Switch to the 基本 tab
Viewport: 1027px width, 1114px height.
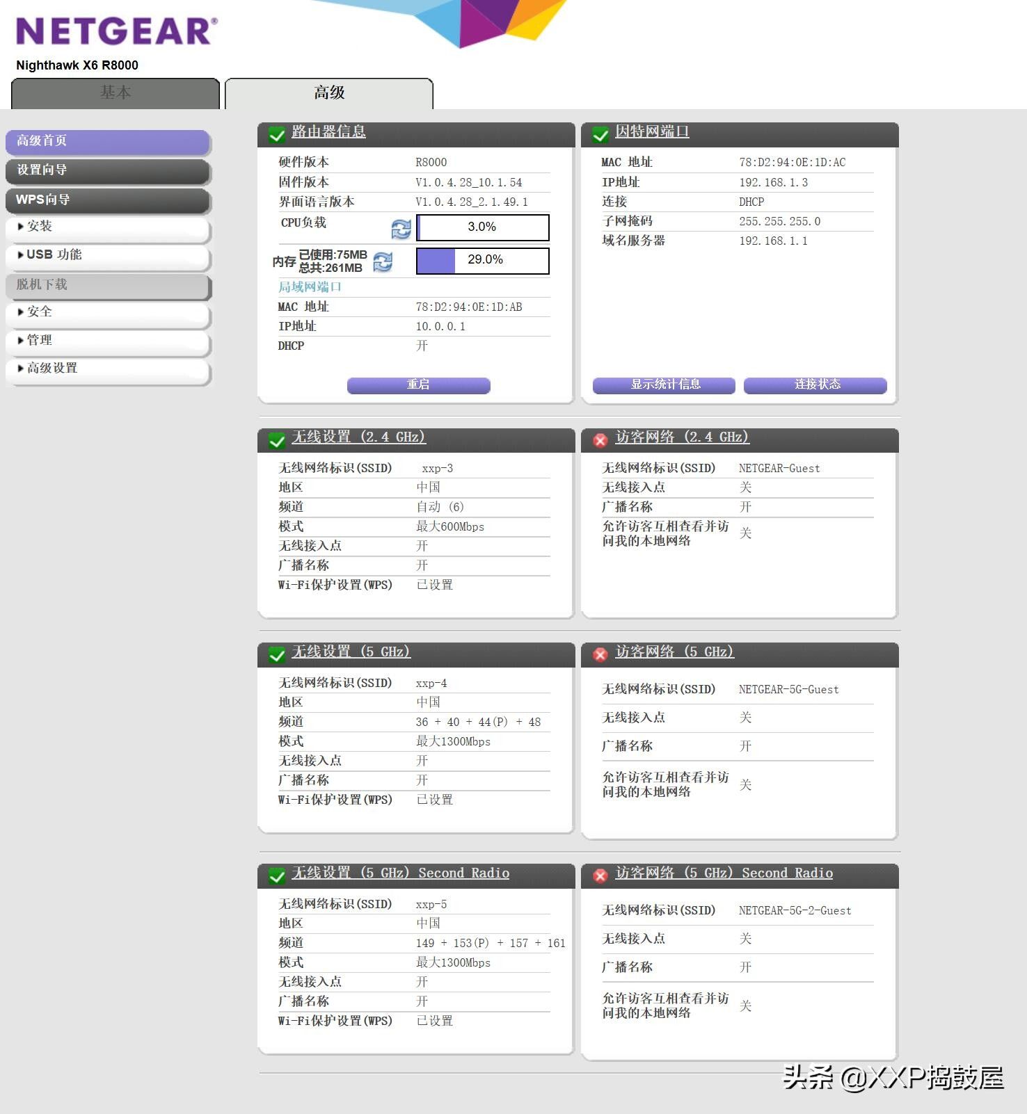pos(116,93)
